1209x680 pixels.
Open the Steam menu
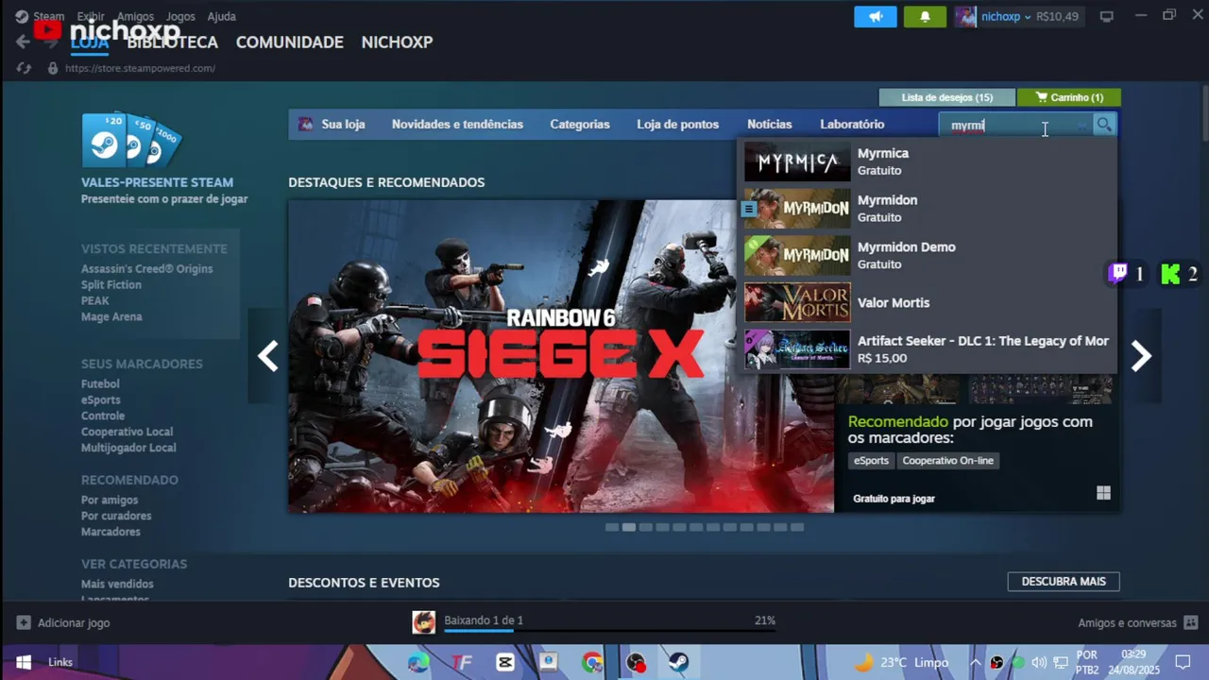(48, 16)
